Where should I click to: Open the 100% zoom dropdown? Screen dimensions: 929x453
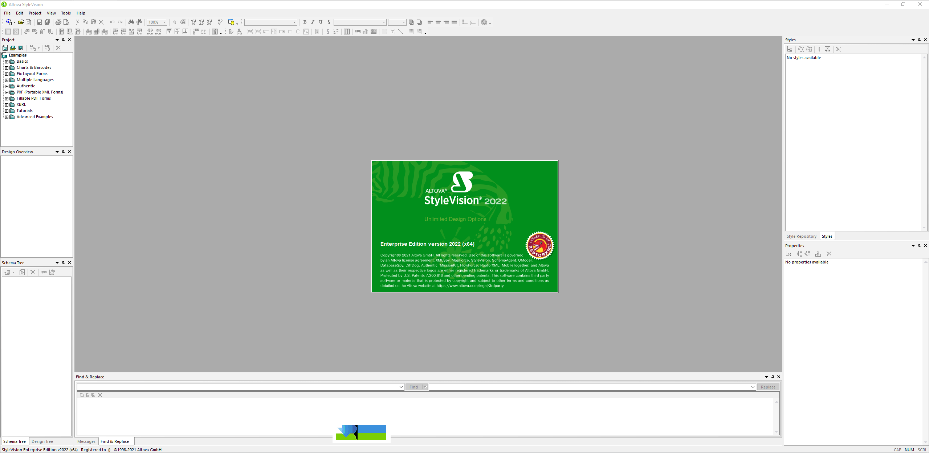coord(164,22)
